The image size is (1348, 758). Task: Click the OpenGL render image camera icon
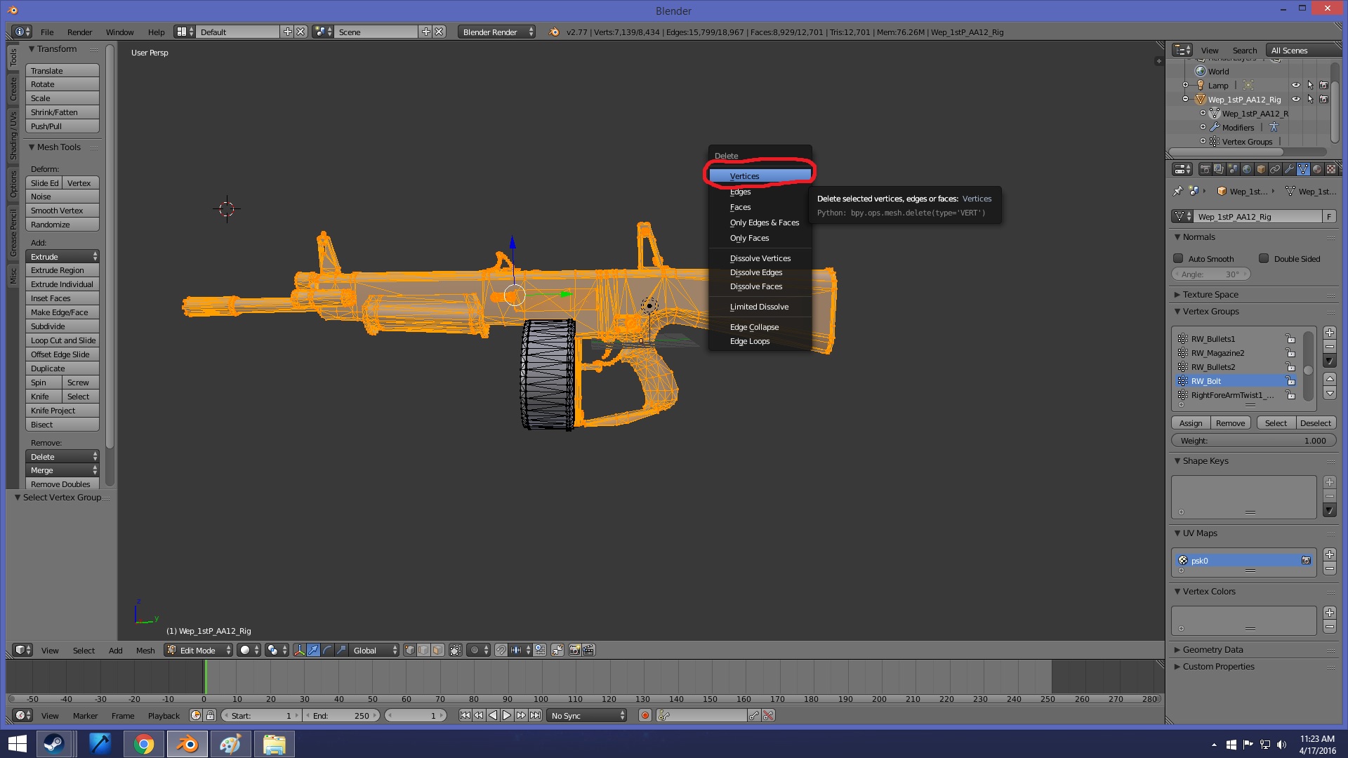click(574, 650)
